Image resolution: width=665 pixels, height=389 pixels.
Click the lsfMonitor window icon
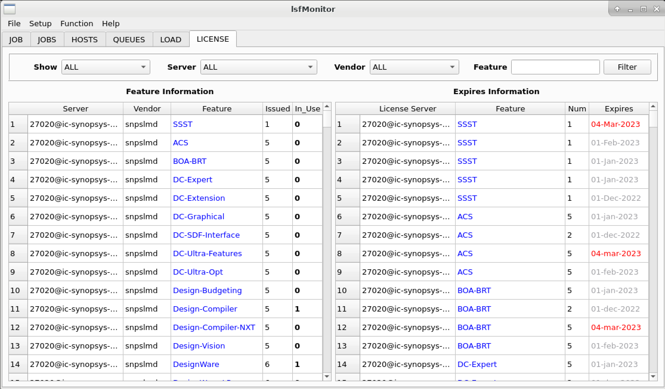pyautogui.click(x=10, y=9)
